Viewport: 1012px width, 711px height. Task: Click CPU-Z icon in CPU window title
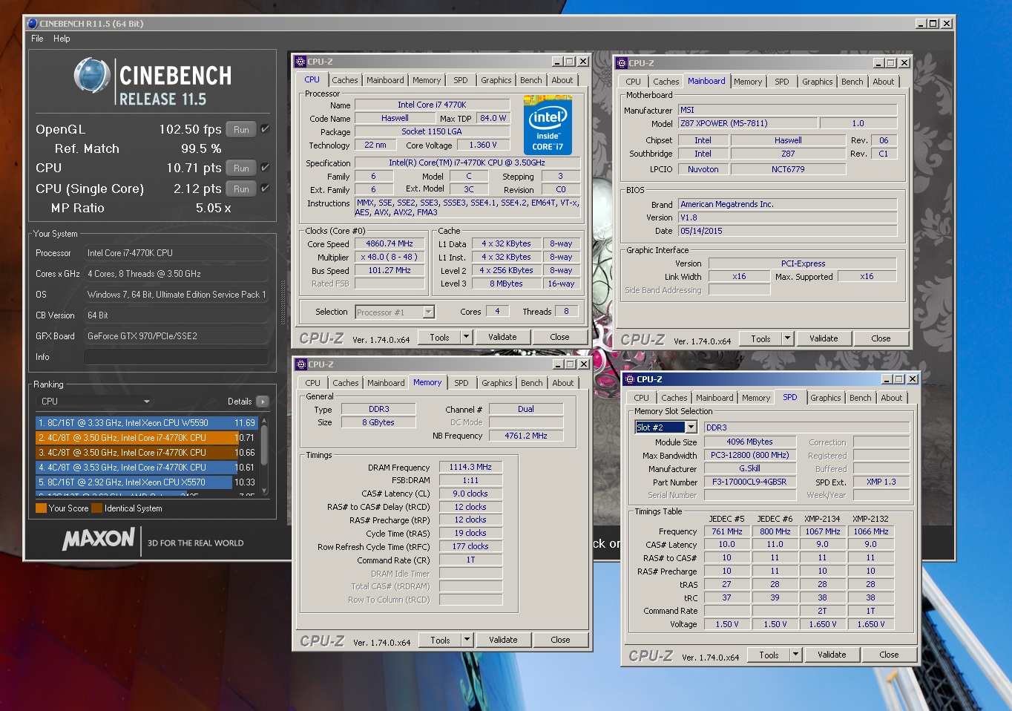tap(300, 62)
